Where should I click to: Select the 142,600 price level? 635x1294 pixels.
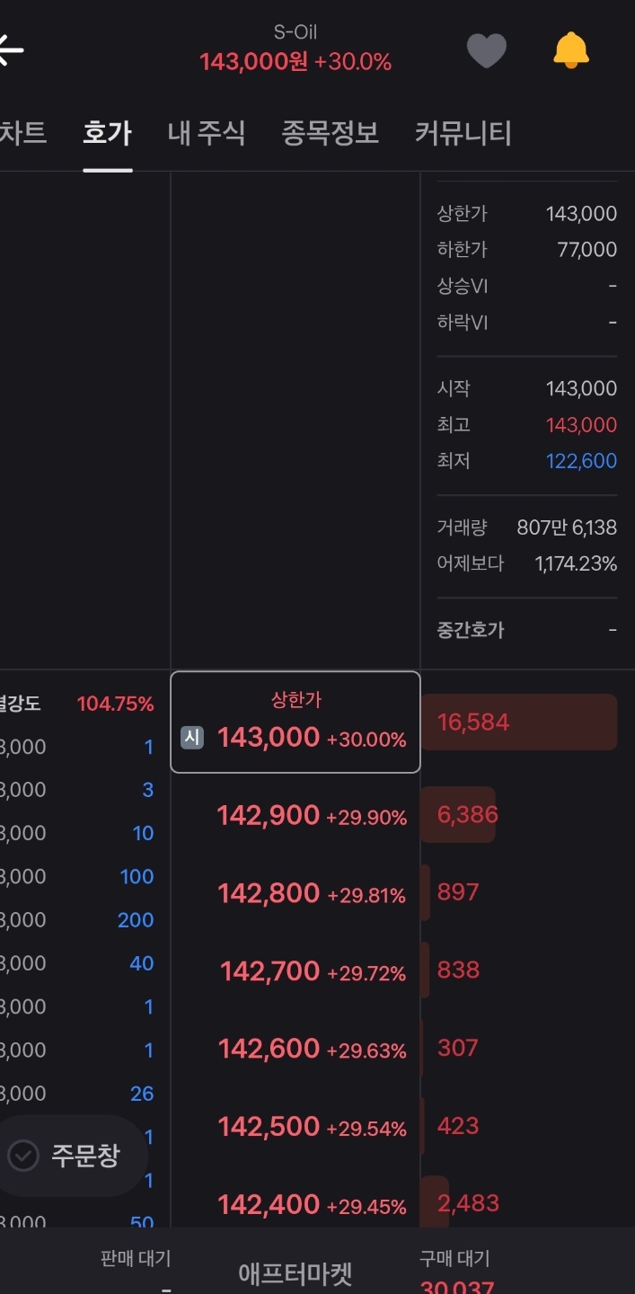[295, 1049]
